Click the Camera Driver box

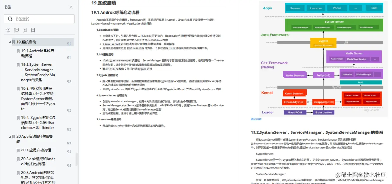[x=352, y=95]
